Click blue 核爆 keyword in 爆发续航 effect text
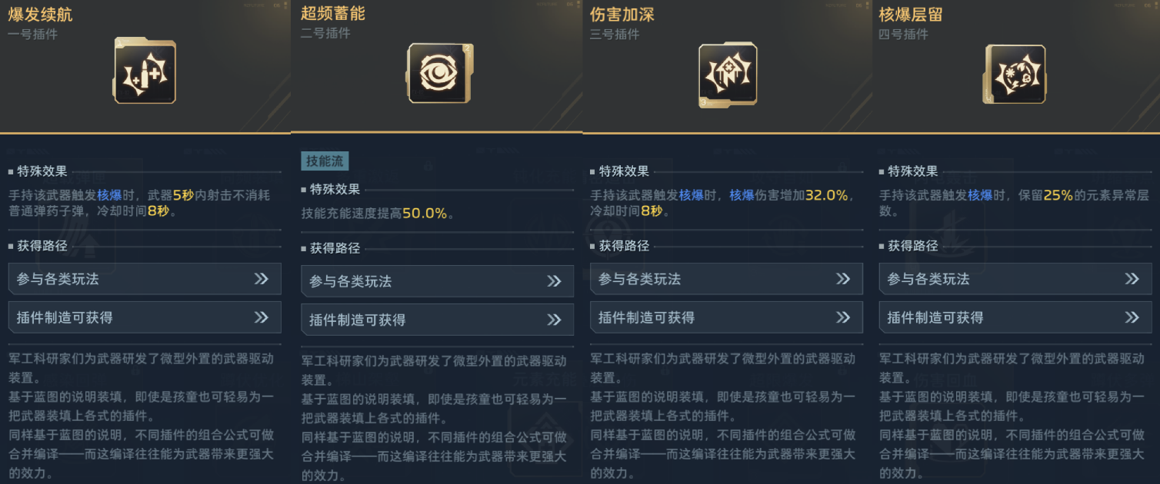The width and height of the screenshot is (1160, 484). pos(109,195)
